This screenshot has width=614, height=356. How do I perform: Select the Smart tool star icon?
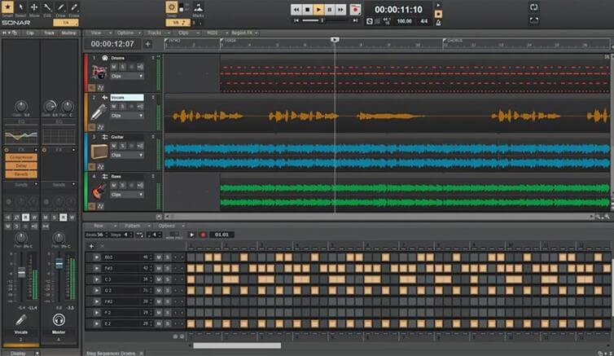point(7,7)
